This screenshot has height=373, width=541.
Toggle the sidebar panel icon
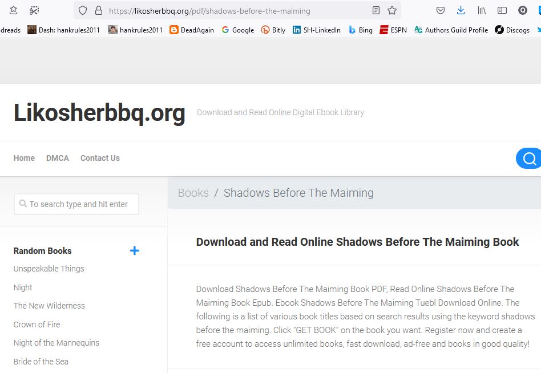(x=502, y=10)
